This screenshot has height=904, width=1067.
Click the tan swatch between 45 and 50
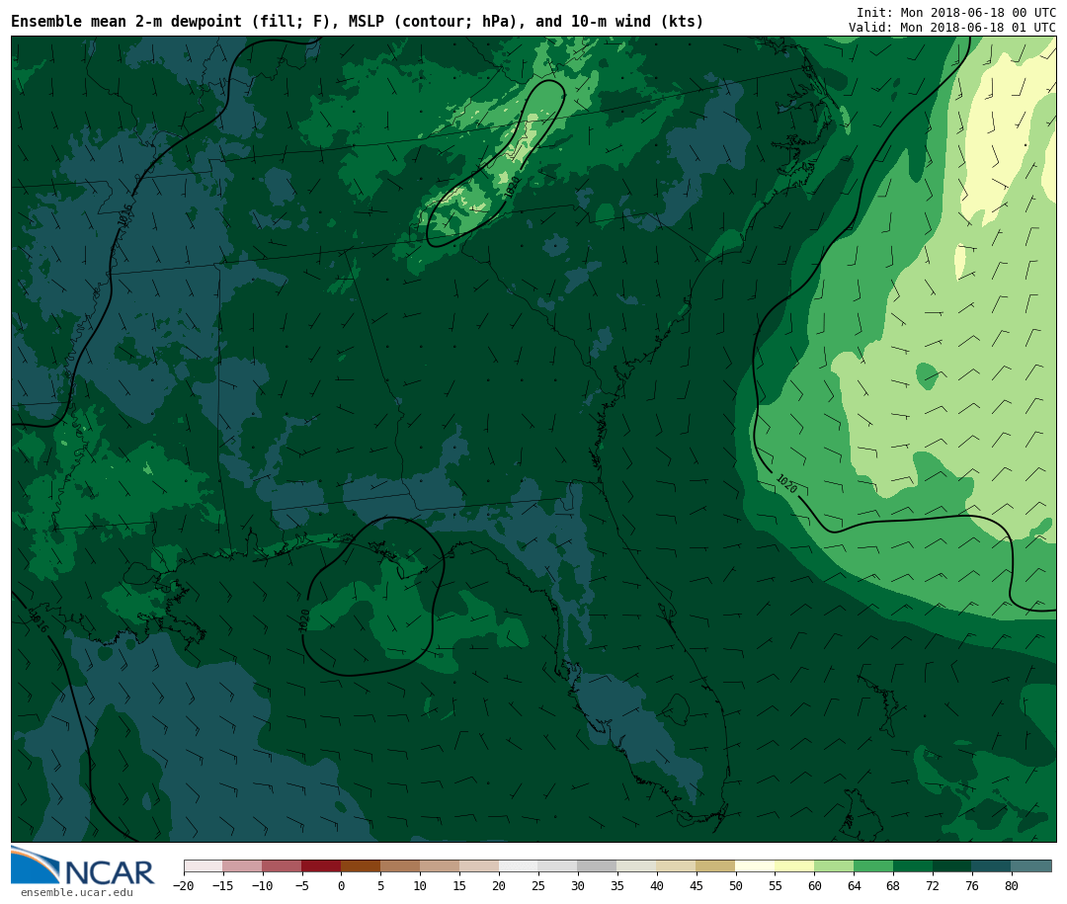pos(715,866)
